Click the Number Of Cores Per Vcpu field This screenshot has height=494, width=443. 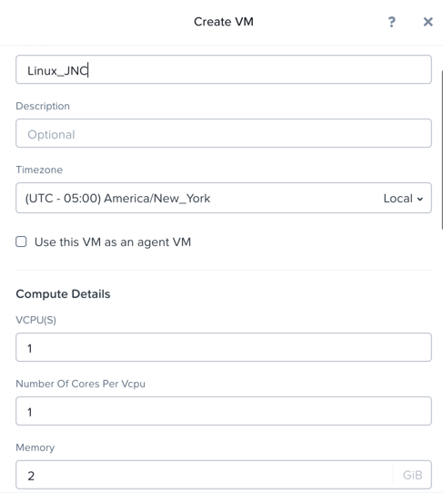coord(224,411)
